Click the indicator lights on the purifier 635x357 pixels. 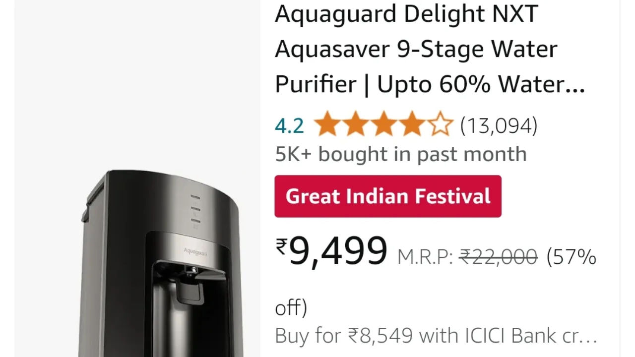tap(195, 212)
